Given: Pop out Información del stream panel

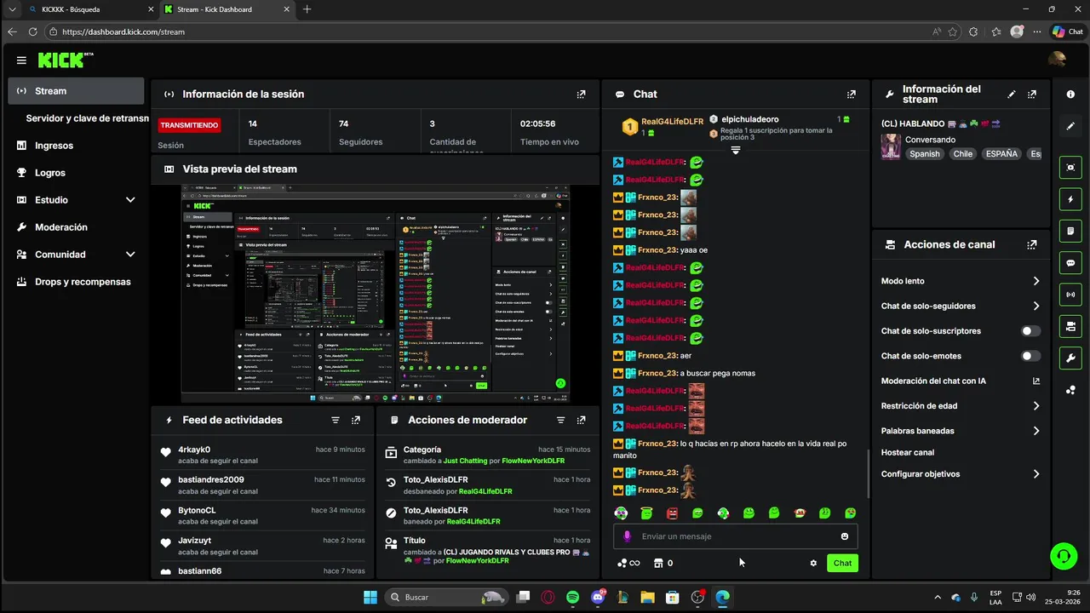Looking at the screenshot, I should tap(1032, 95).
